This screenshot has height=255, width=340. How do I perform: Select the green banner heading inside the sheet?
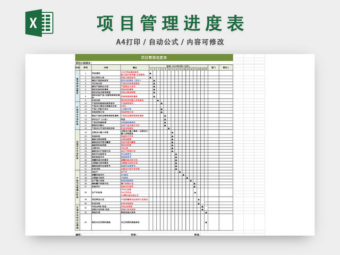[x=154, y=57]
